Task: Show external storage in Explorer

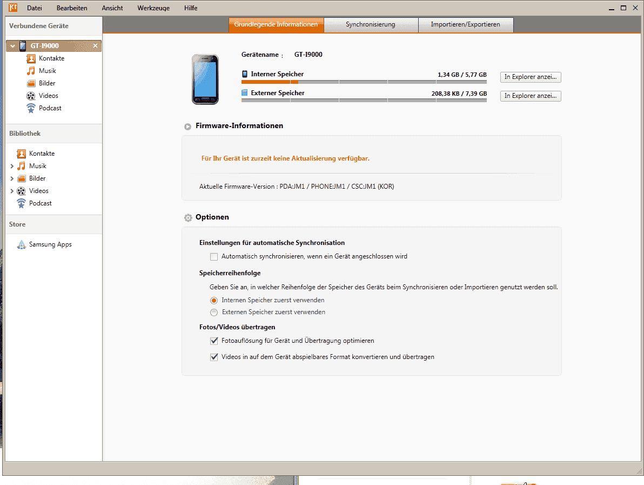Action: click(x=531, y=96)
